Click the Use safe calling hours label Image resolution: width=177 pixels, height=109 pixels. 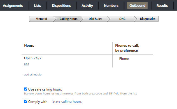click(45, 89)
